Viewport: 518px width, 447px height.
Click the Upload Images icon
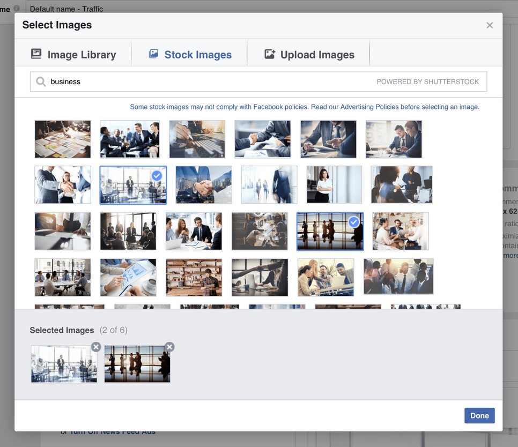(x=270, y=54)
